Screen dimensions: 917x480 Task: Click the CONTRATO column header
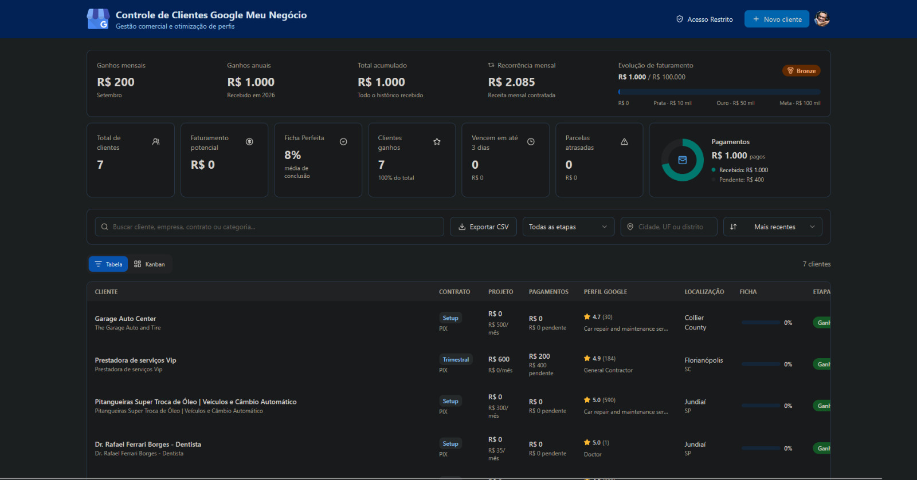pyautogui.click(x=454, y=292)
